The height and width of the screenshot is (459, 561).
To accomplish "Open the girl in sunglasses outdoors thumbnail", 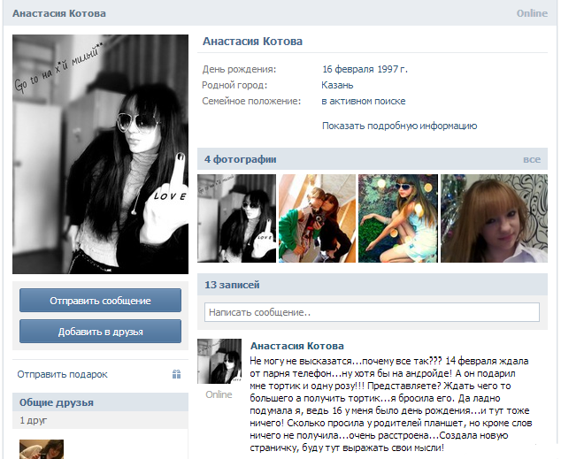I will (398, 218).
